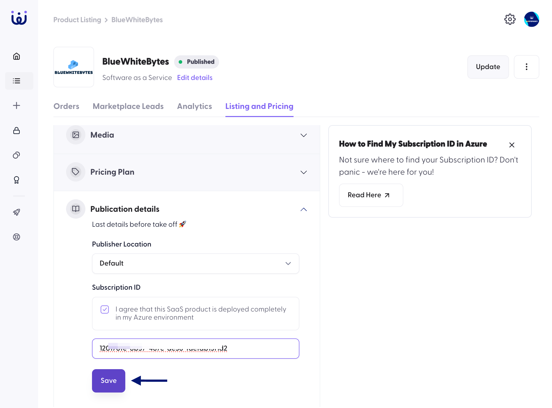Viewport: 552px width, 408px height.
Task: Click the Edit details link
Action: tap(195, 78)
